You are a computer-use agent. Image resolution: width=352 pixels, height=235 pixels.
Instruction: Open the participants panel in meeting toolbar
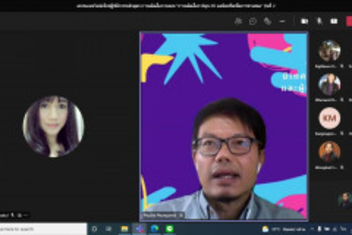[x=238, y=21]
